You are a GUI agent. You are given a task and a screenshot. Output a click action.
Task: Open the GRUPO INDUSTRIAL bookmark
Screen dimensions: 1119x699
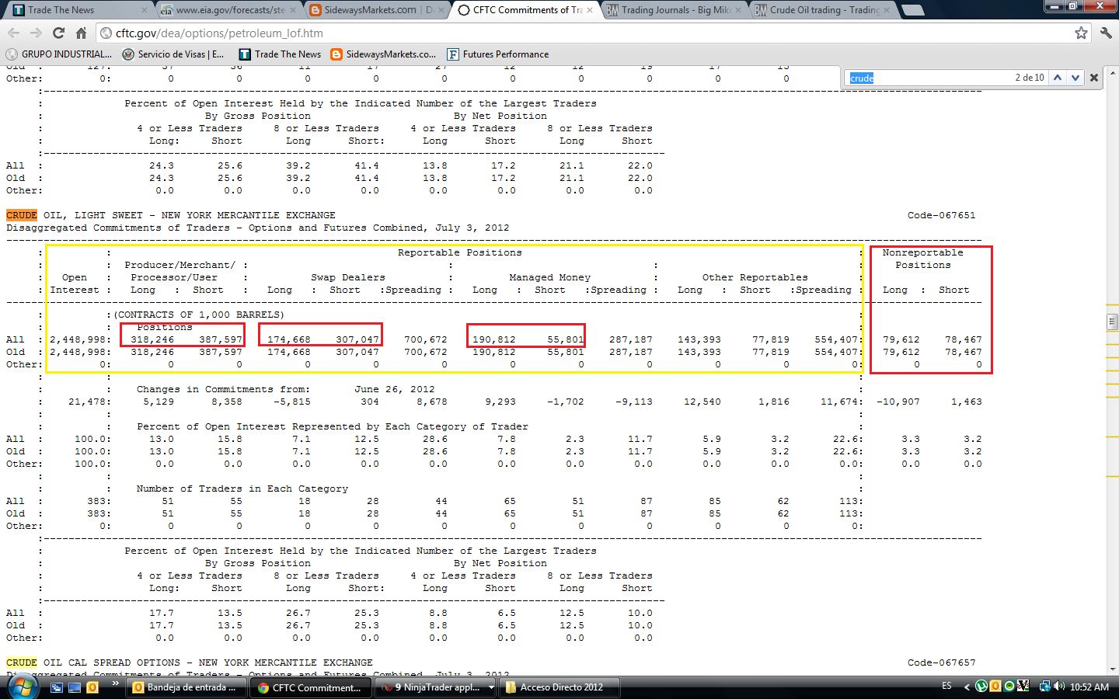[59, 54]
